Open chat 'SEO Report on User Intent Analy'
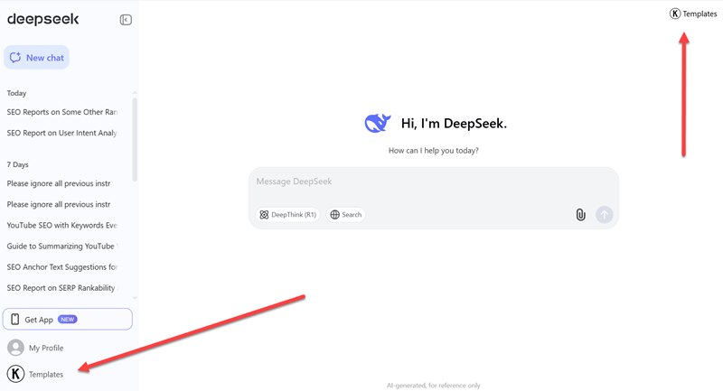This screenshot has height=391, width=723. click(62, 133)
